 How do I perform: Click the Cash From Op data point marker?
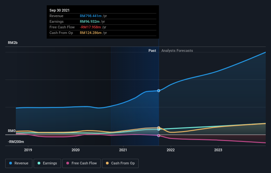coord(158,128)
